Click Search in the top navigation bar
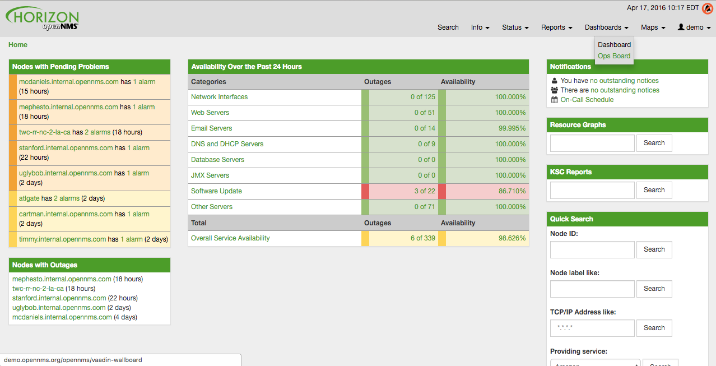Image resolution: width=716 pixels, height=366 pixels. [448, 27]
